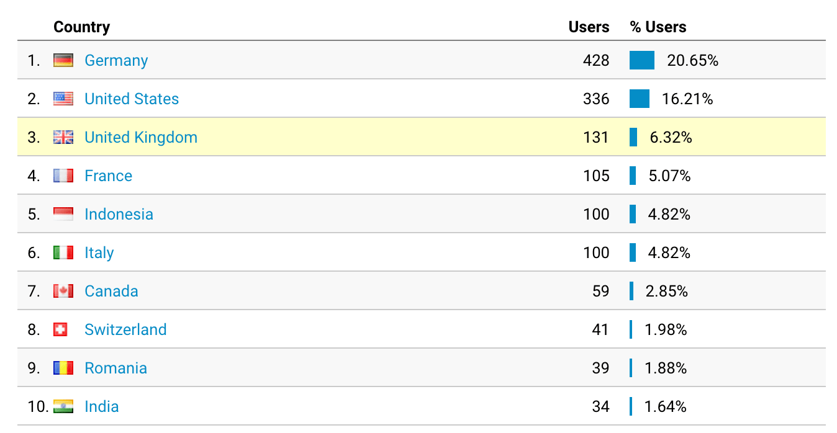Screen dimensions: 837x433
Task: Click the France flag icon
Action: pos(63,176)
